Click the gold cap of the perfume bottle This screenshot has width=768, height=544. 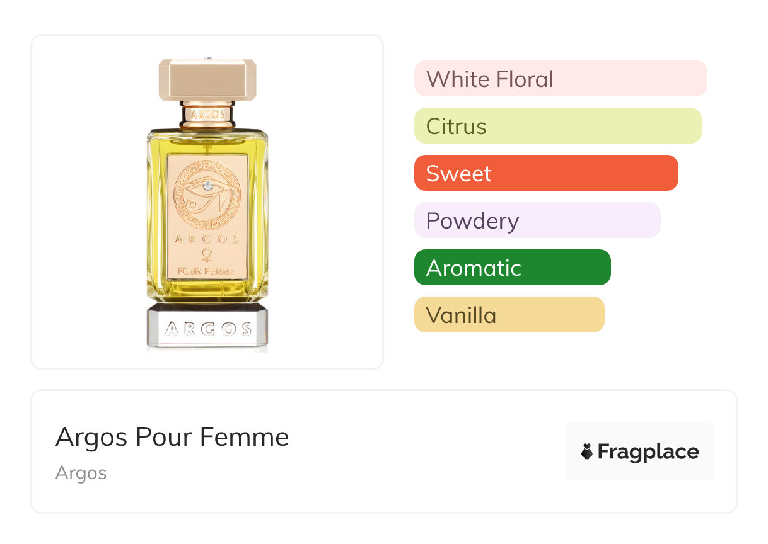click(x=207, y=79)
